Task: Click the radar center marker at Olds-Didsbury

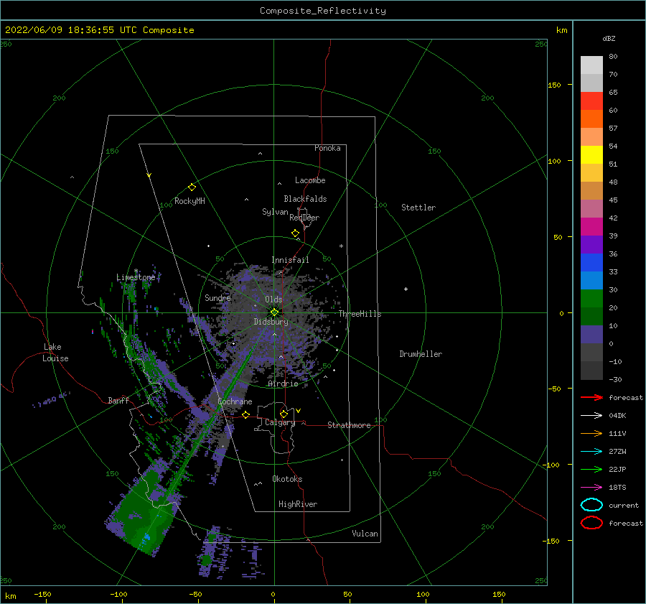Action: click(x=274, y=312)
